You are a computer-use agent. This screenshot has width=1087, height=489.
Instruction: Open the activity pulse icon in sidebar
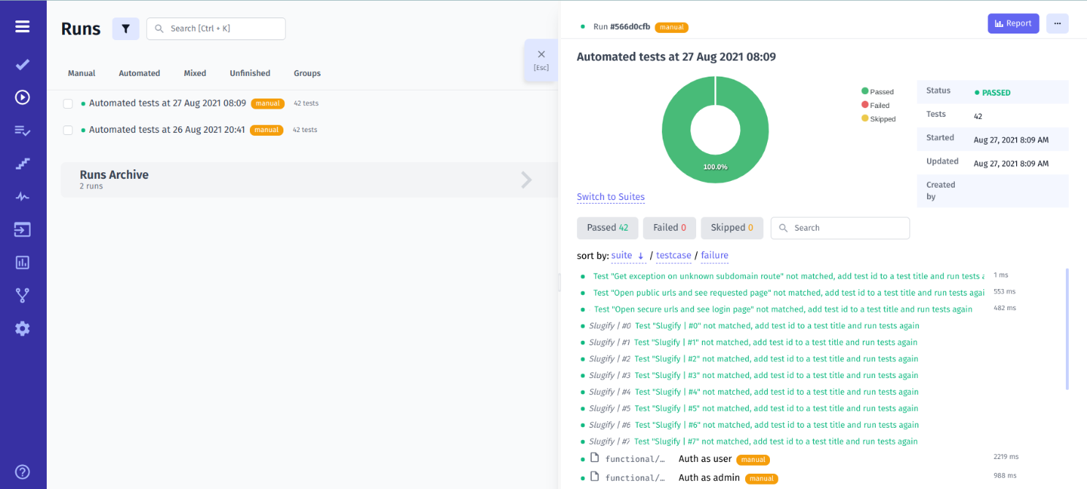pyautogui.click(x=22, y=196)
